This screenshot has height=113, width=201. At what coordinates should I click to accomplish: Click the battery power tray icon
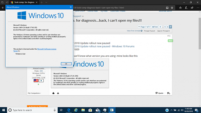(x=175, y=110)
